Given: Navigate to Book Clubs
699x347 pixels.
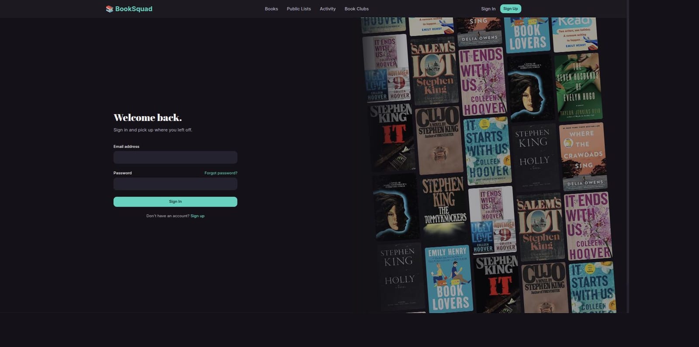Looking at the screenshot, I should pos(356,9).
